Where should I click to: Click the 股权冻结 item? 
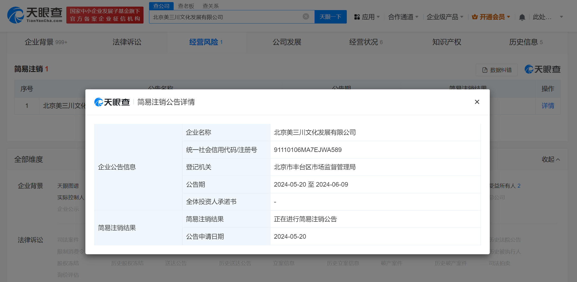68,263
